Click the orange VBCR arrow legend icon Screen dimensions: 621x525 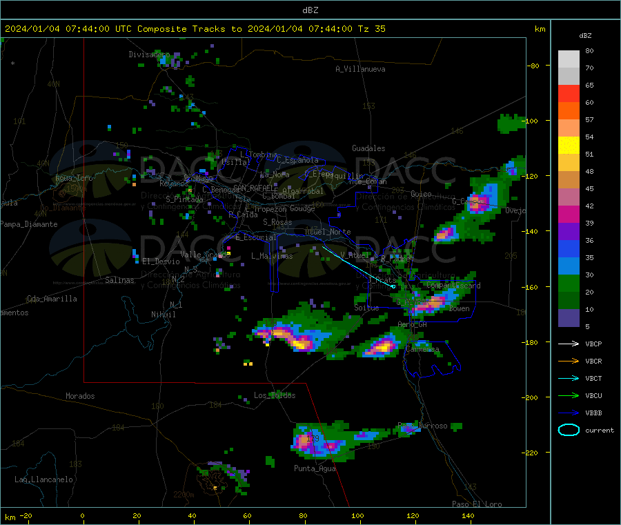coord(569,361)
